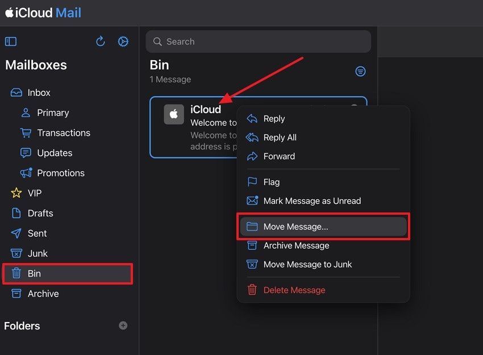Click the Updates chat bubble icon
483x355 pixels.
point(26,153)
